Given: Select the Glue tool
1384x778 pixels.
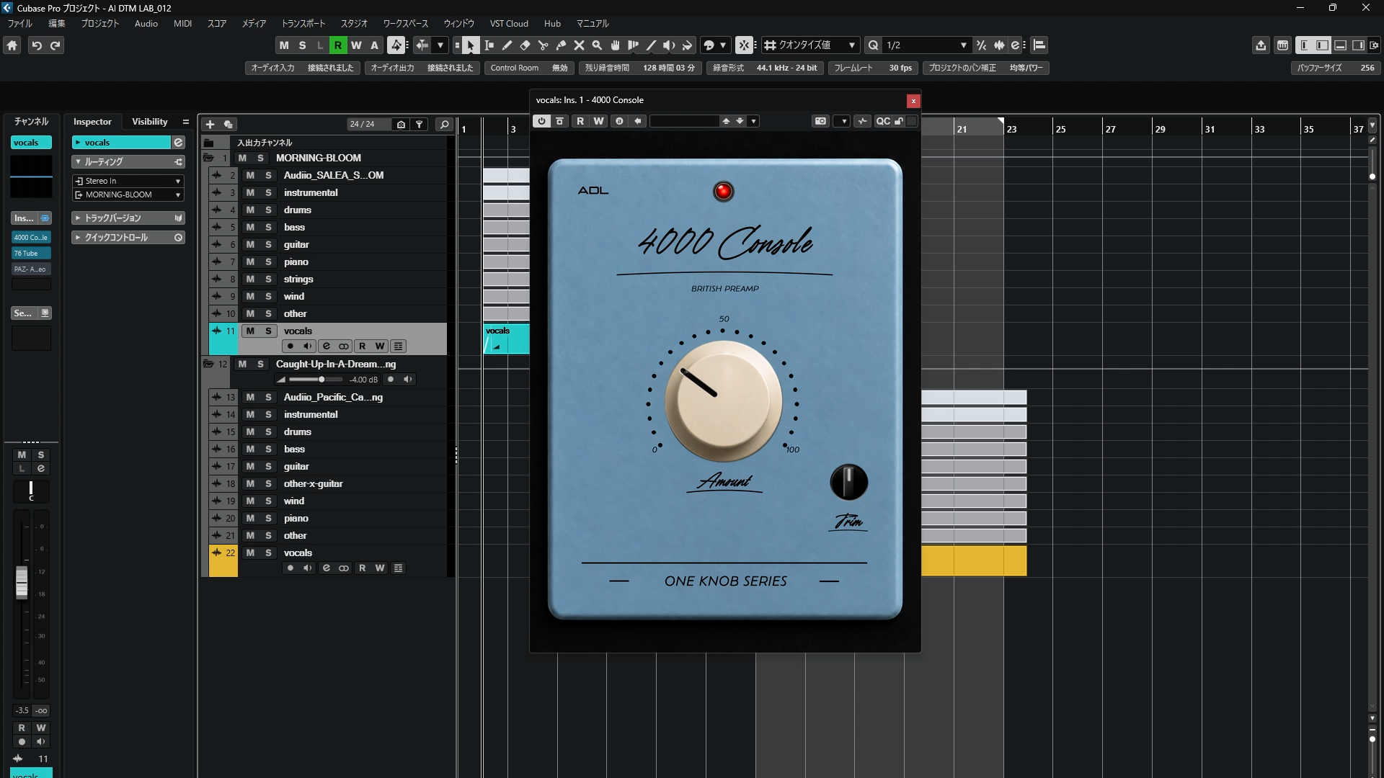Looking at the screenshot, I should [x=561, y=45].
